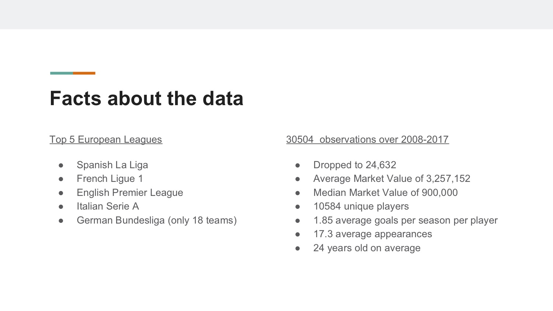The width and height of the screenshot is (553, 311).
Task: Click the 'Spanish La Liga' bullet text
Action: [x=112, y=165]
